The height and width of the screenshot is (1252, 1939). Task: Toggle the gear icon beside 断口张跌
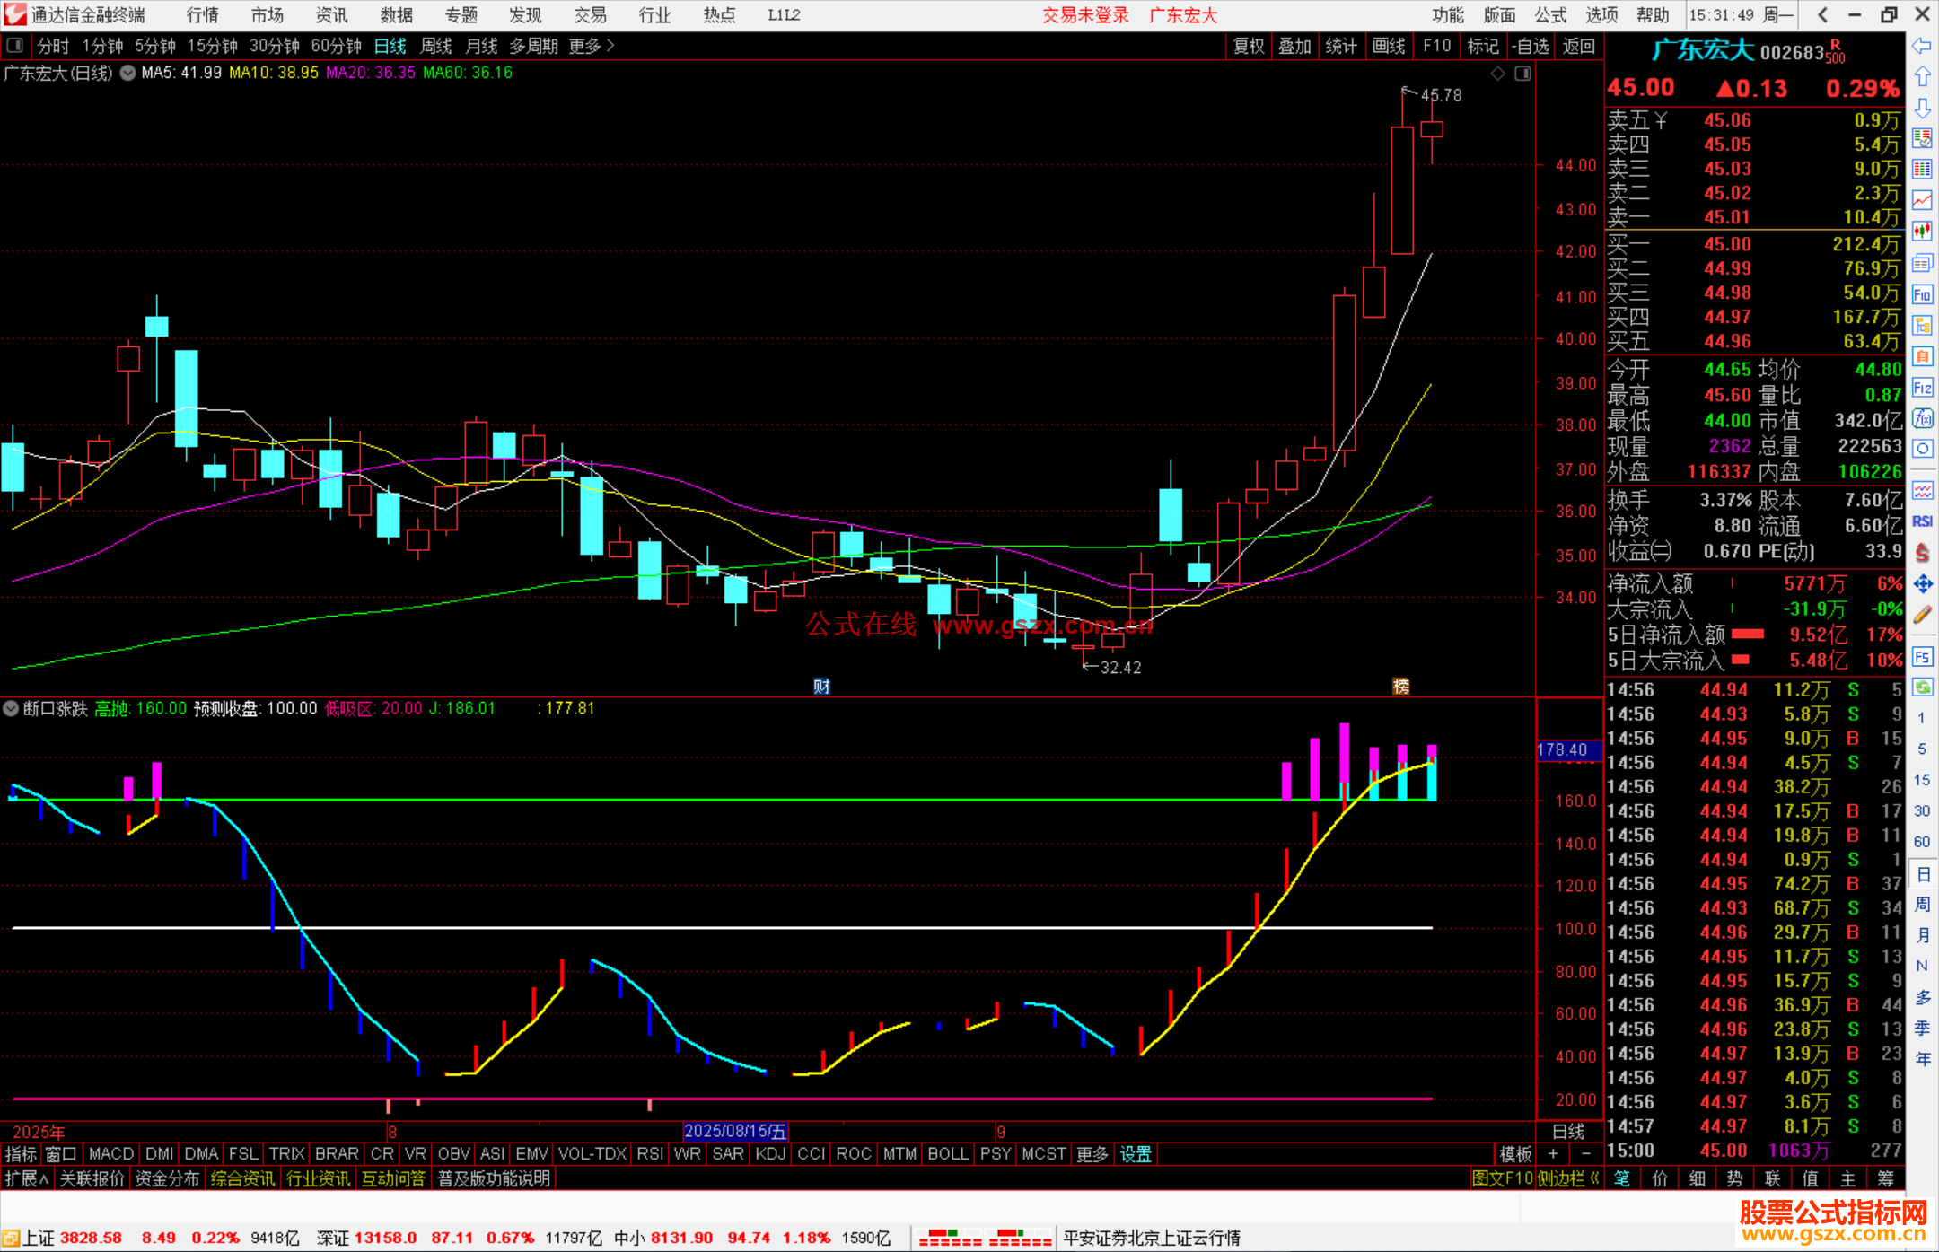click(11, 708)
